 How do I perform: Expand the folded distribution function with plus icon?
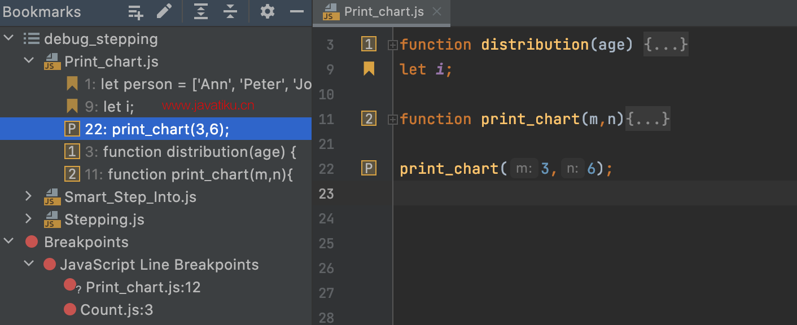tap(393, 45)
